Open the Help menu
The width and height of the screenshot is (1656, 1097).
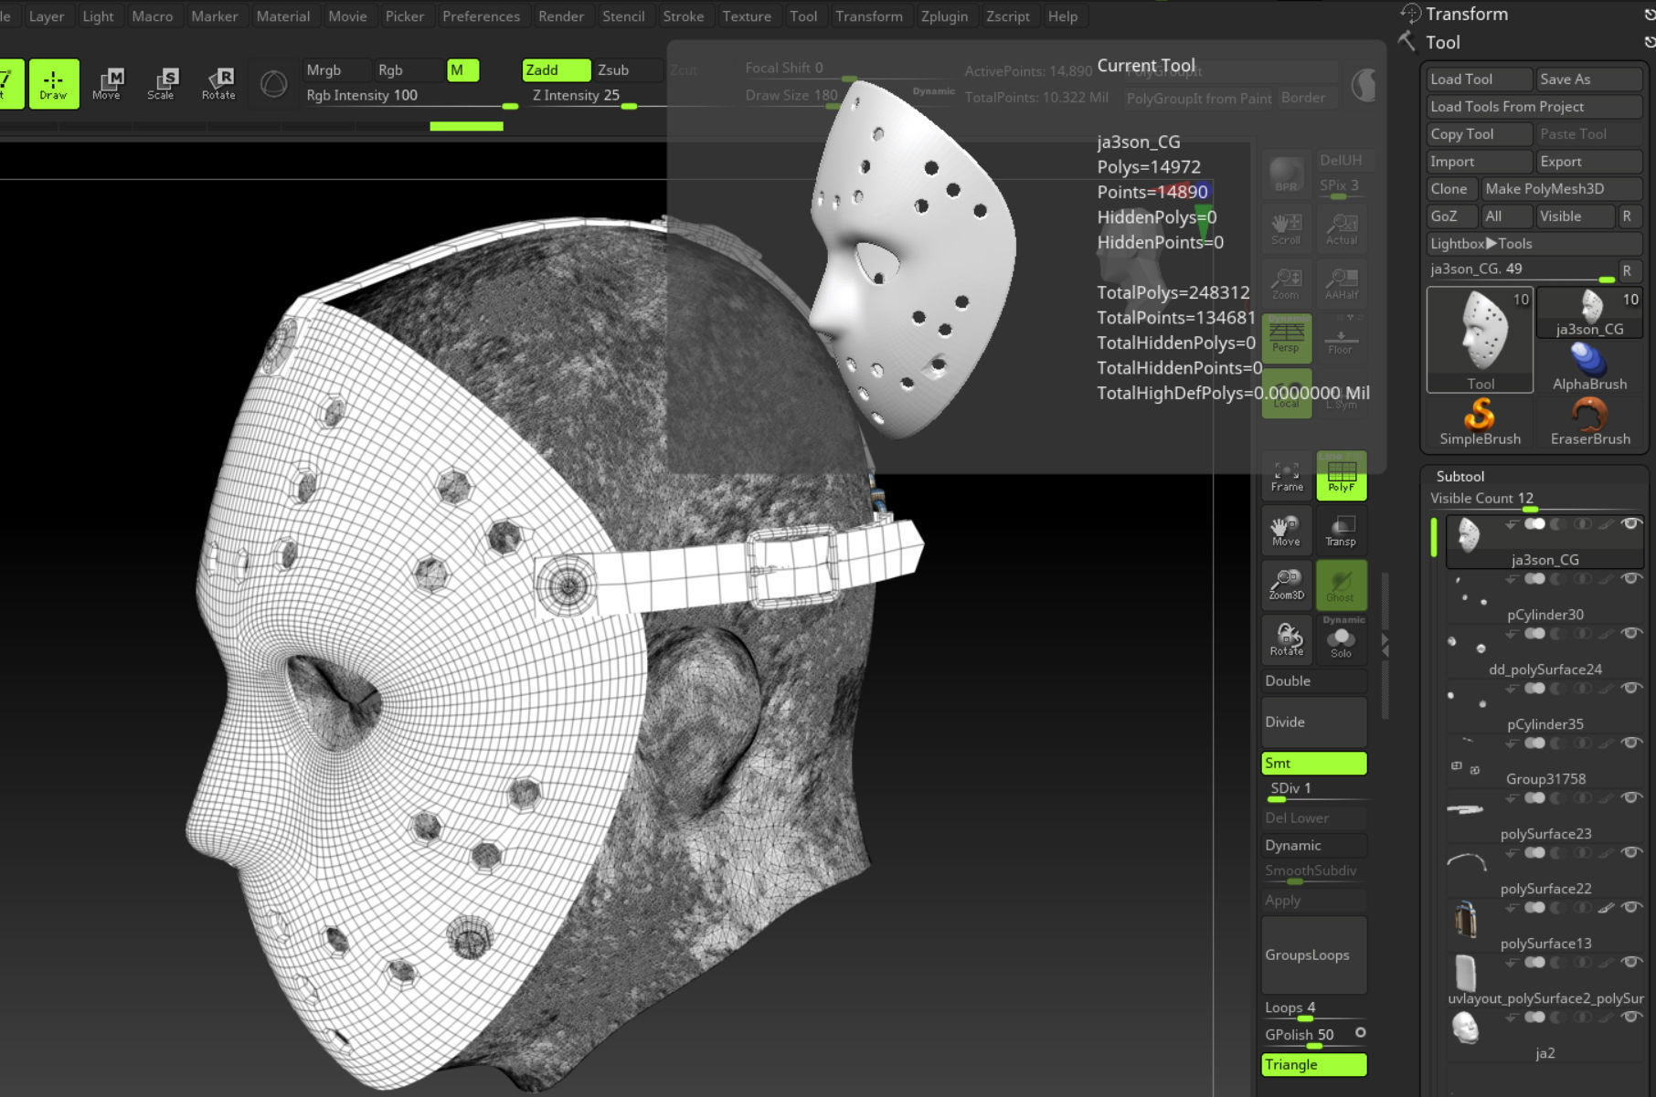coord(1062,16)
